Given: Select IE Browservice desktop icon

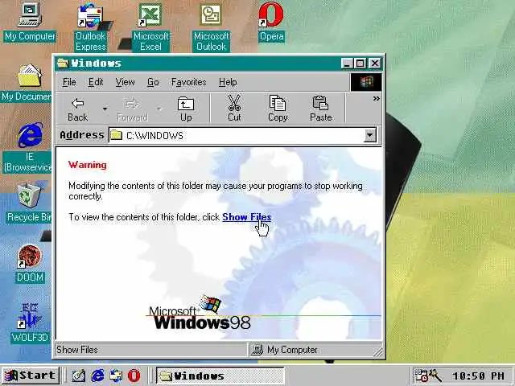Looking at the screenshot, I should (x=27, y=148).
